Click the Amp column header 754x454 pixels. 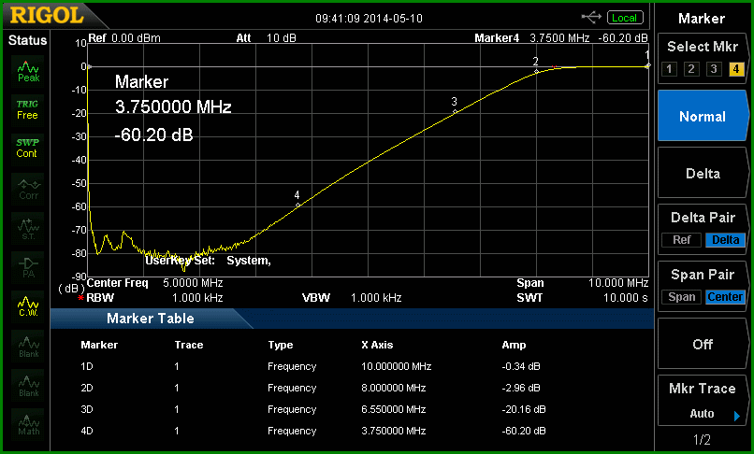(514, 345)
